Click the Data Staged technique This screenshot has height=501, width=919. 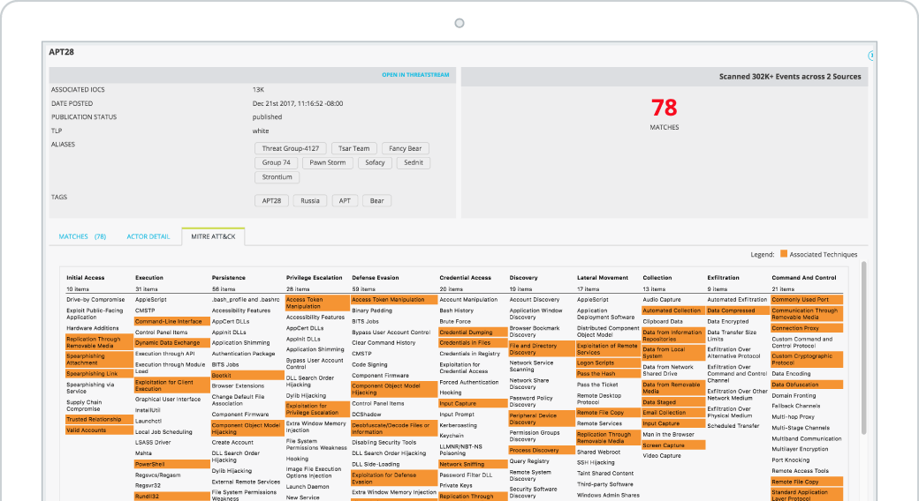pyautogui.click(x=673, y=402)
